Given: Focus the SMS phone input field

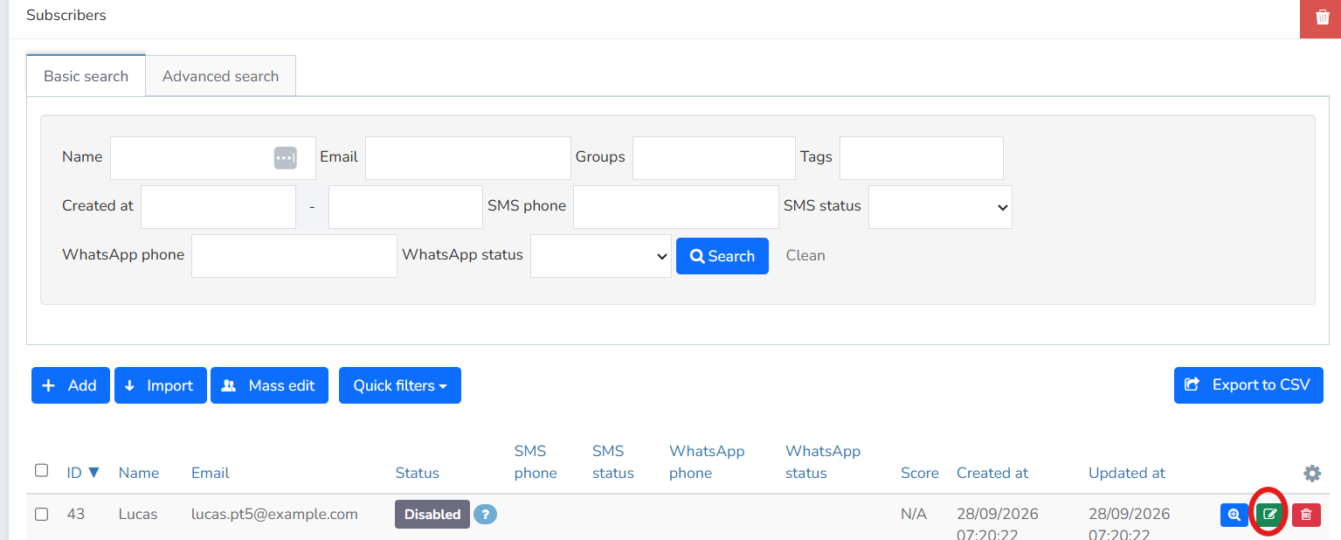Looking at the screenshot, I should click(676, 206).
